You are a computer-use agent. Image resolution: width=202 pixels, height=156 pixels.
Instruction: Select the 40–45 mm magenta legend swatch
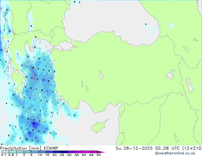[86, 152]
